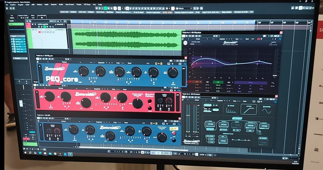Viewport: 323px width, 170px height.
Task: Select the green audio waveform clip
Action: pyautogui.click(x=126, y=39)
